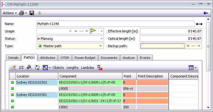Expand the grid layout dropdown arrow
Screen dimensions: 213x112
click(195, 68)
